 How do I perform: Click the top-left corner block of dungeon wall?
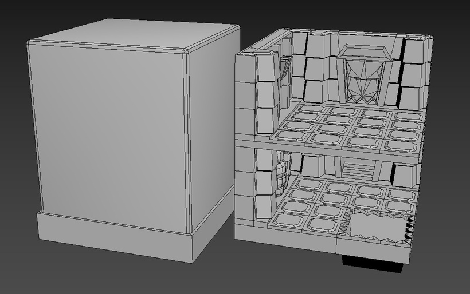tap(245, 67)
